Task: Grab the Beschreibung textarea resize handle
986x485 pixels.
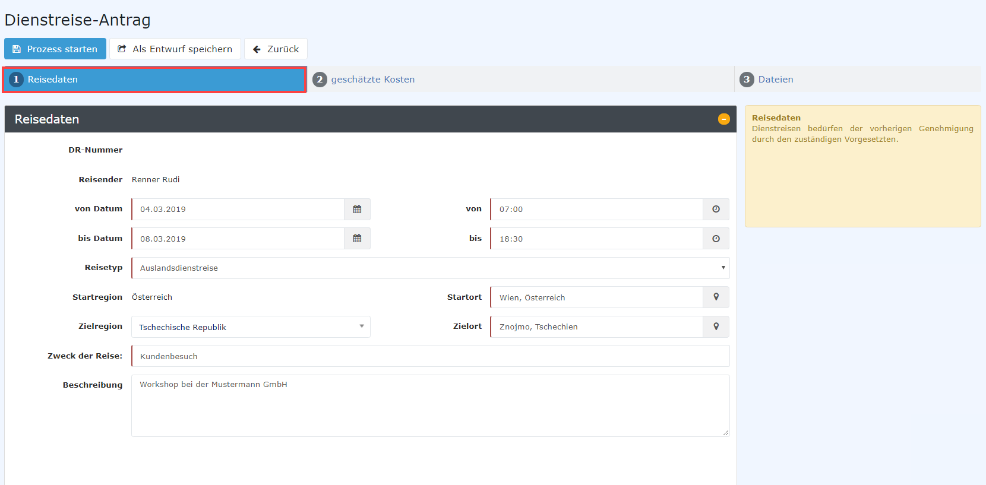Action: 726,433
